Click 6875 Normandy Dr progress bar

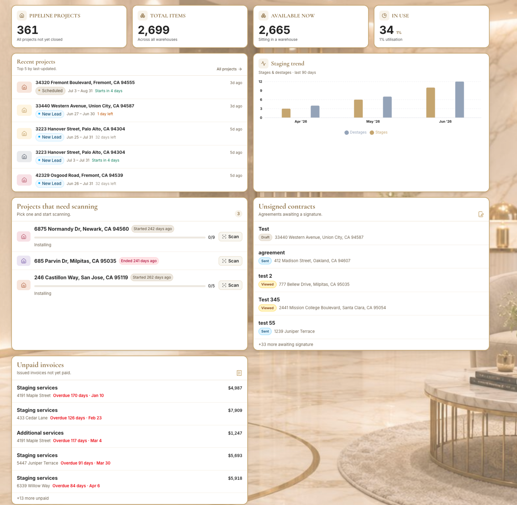pos(120,237)
